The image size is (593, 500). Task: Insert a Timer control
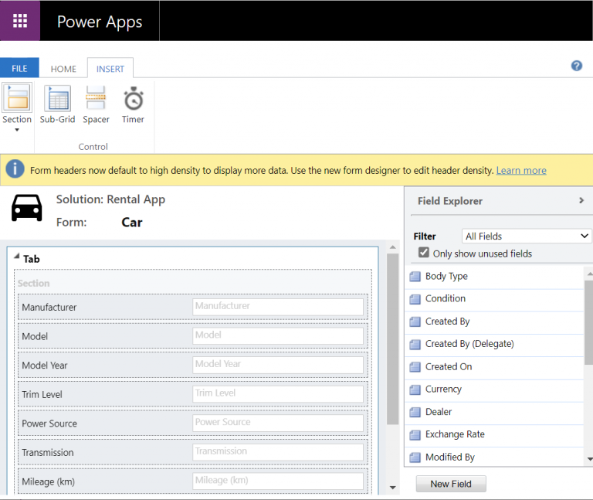(133, 104)
